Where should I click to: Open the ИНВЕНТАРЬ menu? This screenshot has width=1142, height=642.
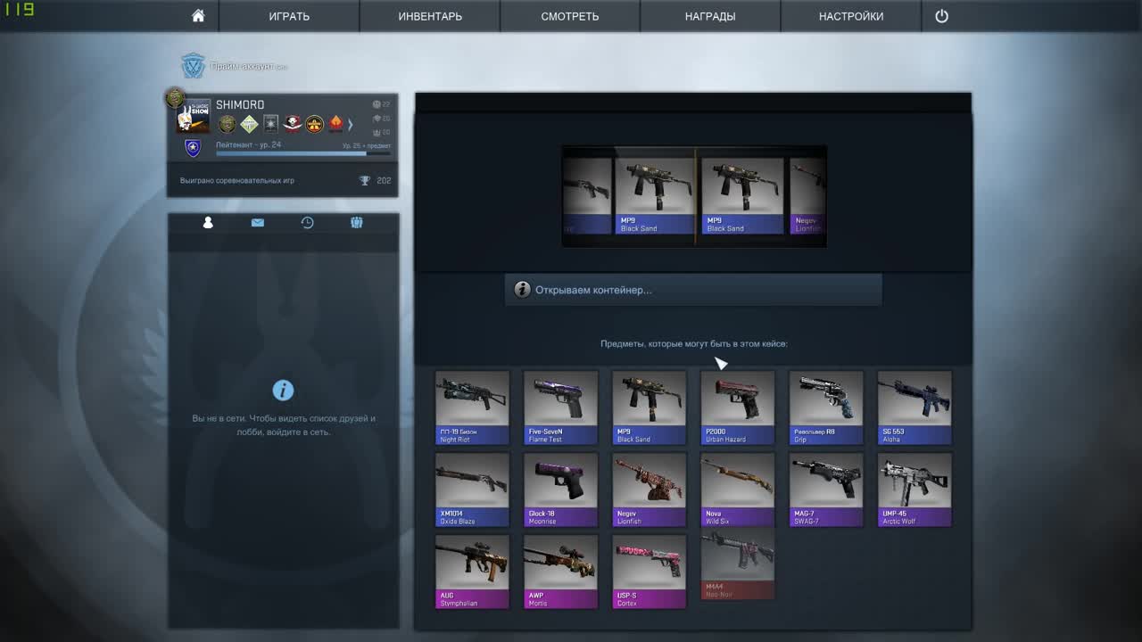(430, 16)
